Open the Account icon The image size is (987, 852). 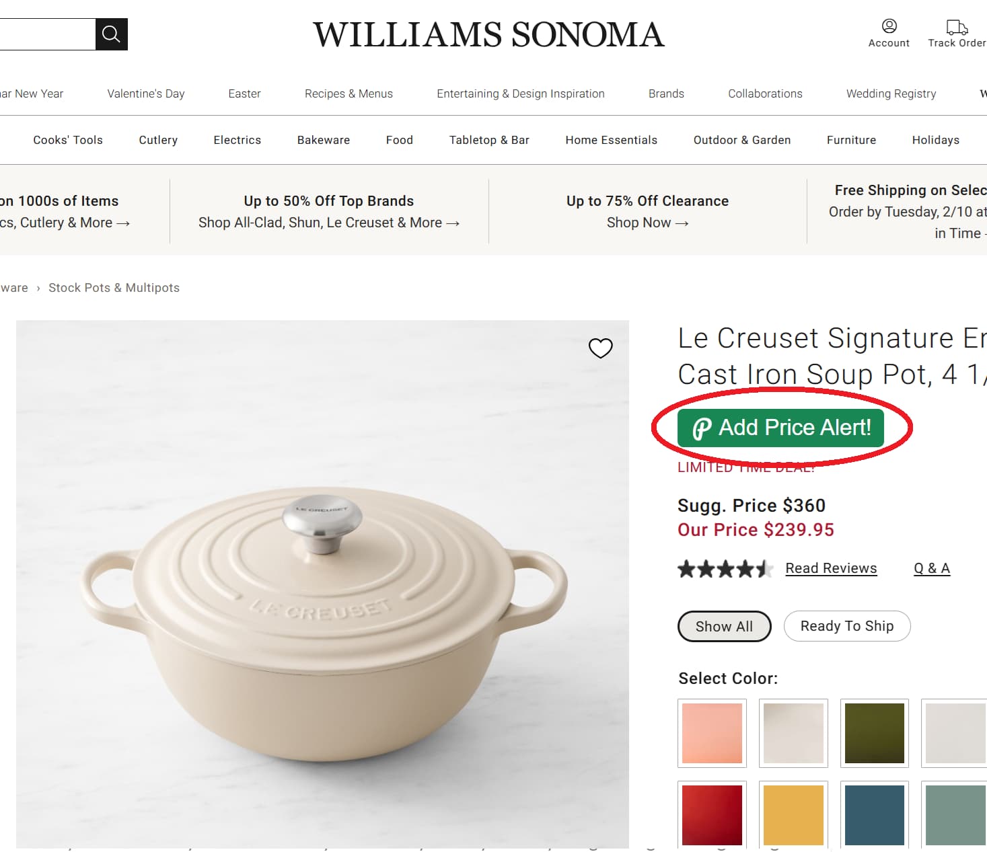click(888, 27)
